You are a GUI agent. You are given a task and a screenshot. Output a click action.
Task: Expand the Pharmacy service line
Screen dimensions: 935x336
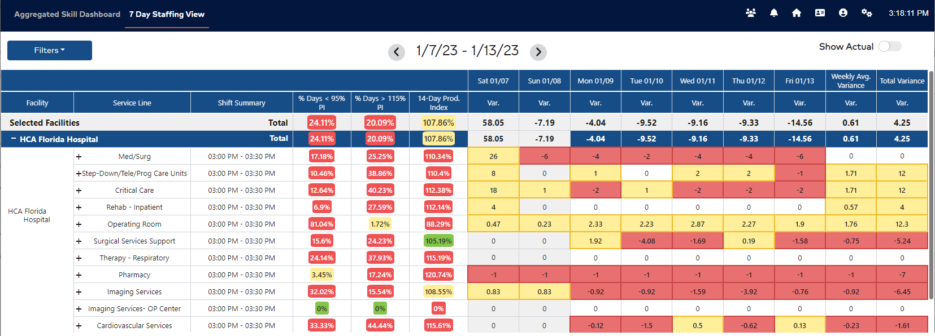point(79,275)
